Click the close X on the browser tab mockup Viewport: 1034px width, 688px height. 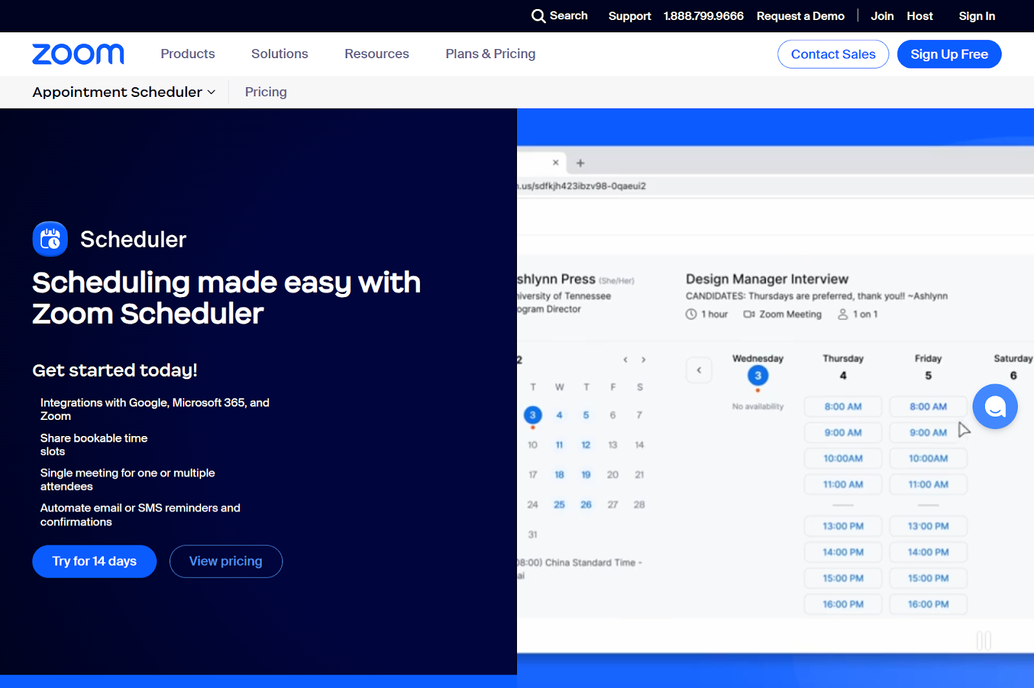(555, 163)
